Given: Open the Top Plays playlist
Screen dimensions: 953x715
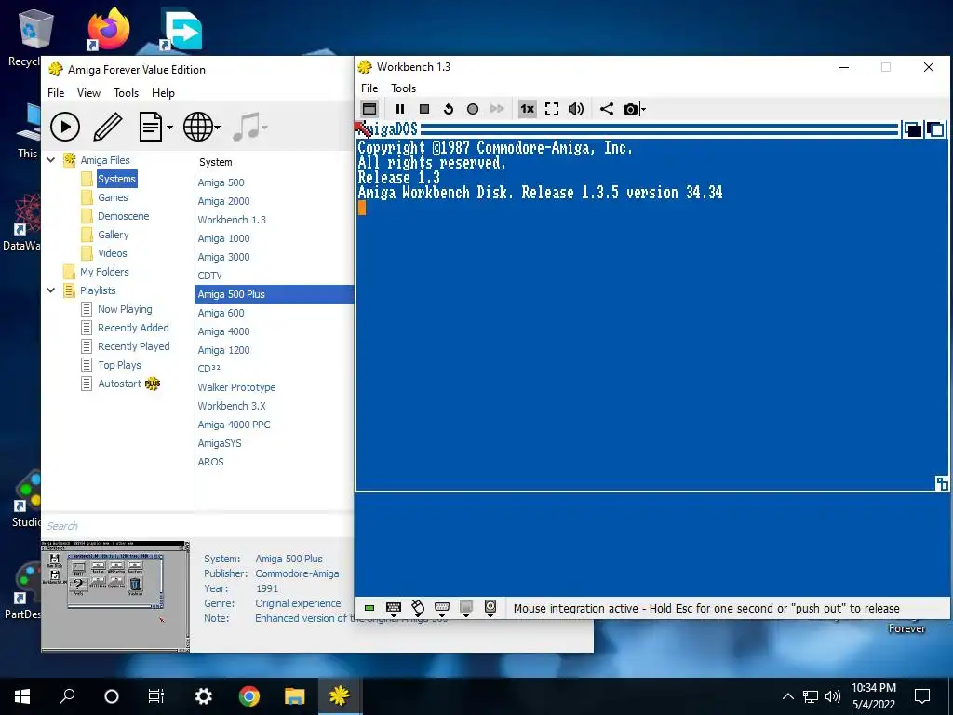Looking at the screenshot, I should tap(119, 365).
